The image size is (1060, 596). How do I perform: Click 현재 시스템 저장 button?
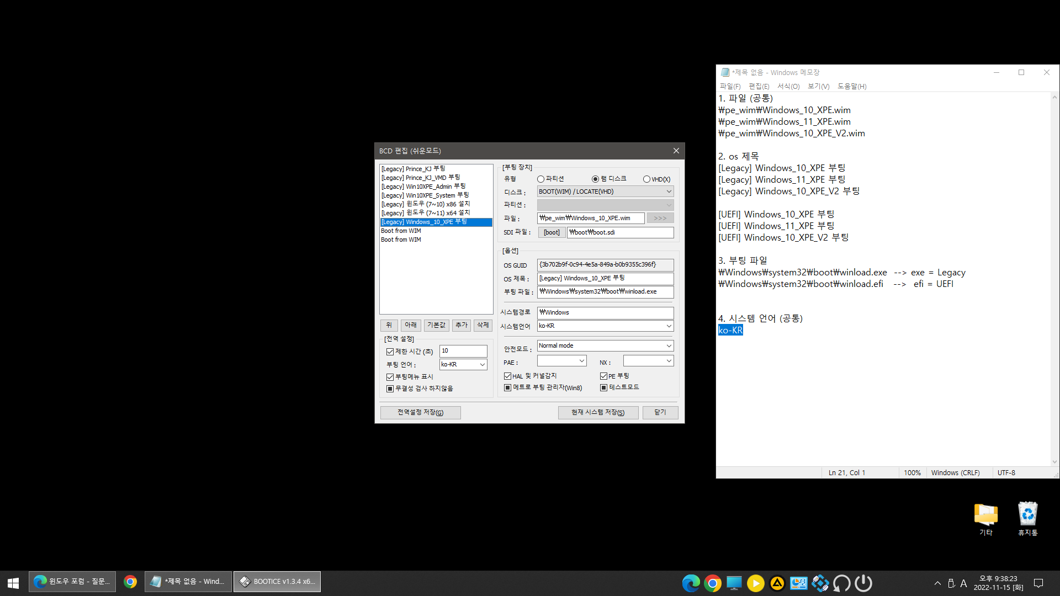coord(598,412)
